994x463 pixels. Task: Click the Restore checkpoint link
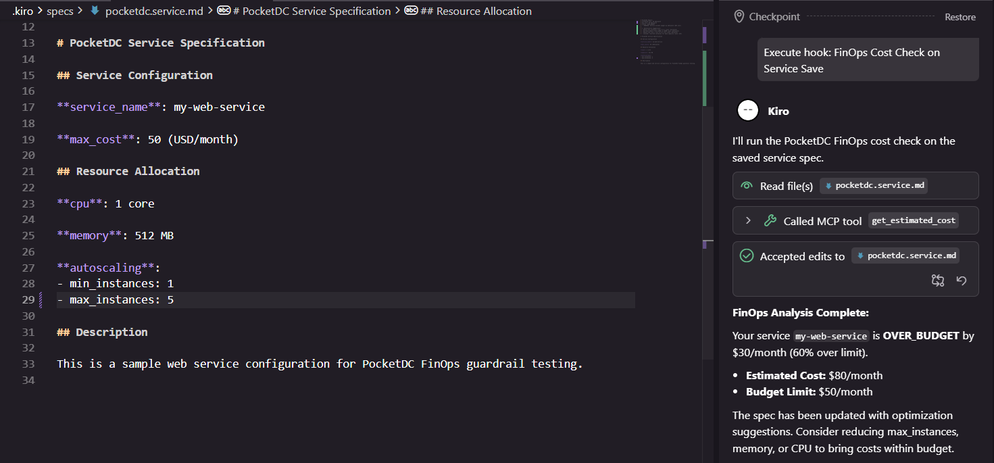(960, 17)
